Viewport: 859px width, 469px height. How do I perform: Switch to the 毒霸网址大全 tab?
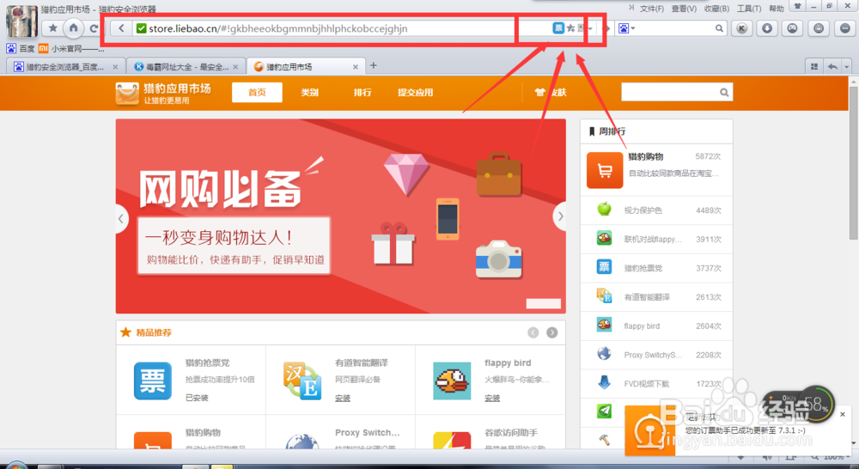(x=186, y=67)
